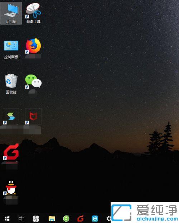Select the 此电脑 label text

11,21
